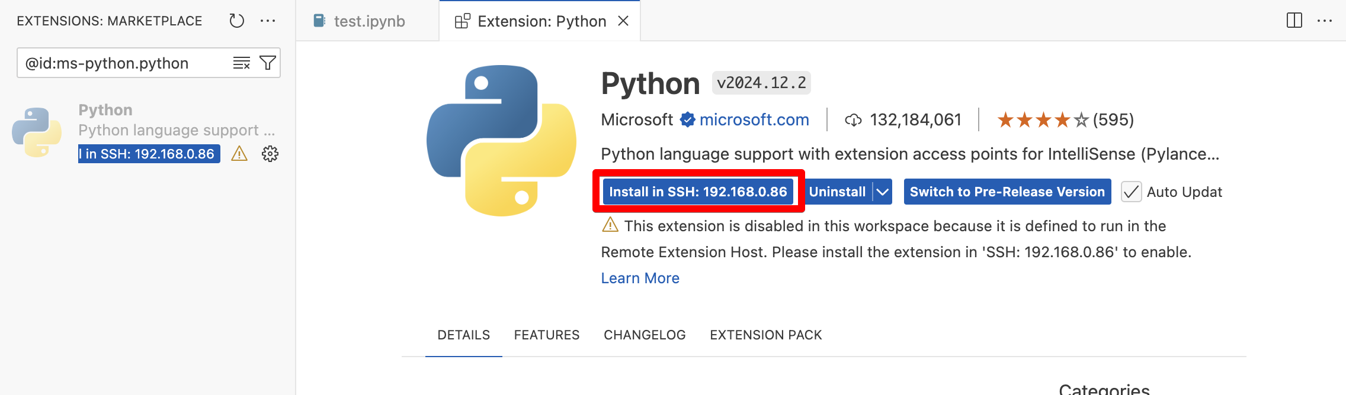Open the microsoft.com publisher link

point(754,120)
